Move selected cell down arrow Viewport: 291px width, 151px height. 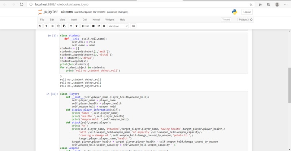coord(77,26)
